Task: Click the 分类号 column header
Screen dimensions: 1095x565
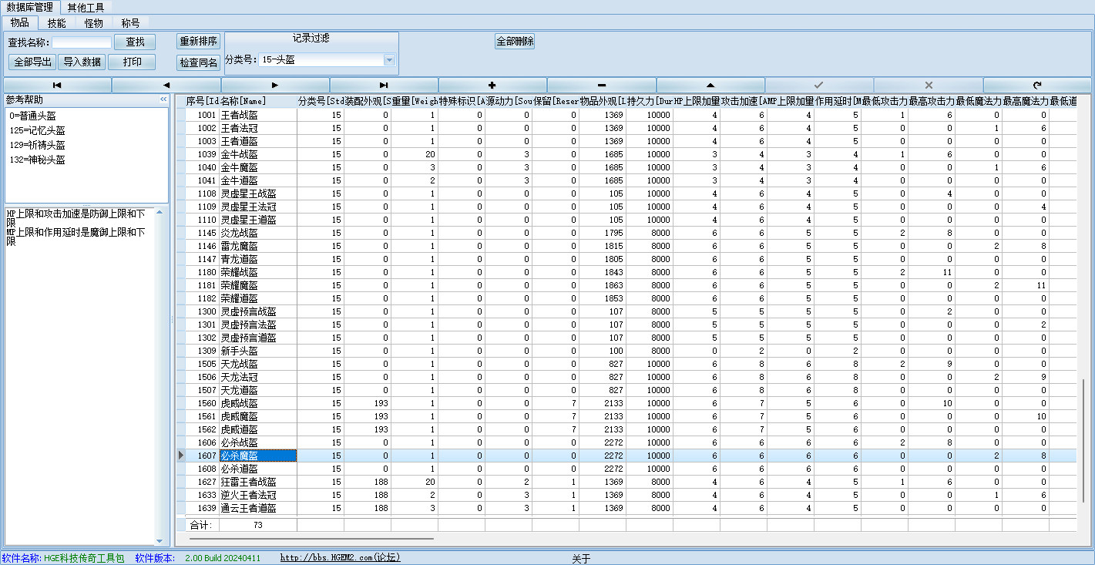Action: pyautogui.click(x=320, y=101)
